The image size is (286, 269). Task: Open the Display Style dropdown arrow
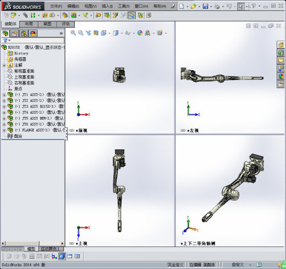pyautogui.click(x=122, y=33)
